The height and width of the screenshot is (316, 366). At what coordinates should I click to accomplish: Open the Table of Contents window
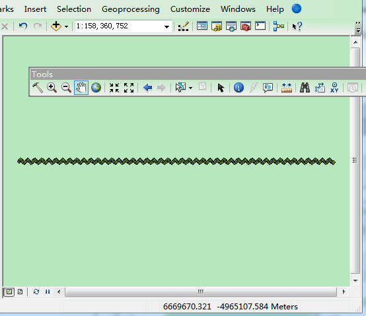202,26
